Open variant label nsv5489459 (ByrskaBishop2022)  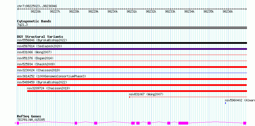[42, 82]
